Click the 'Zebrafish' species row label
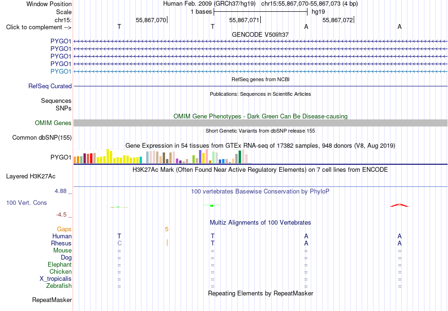The width and height of the screenshot is (448, 311). pos(59,286)
